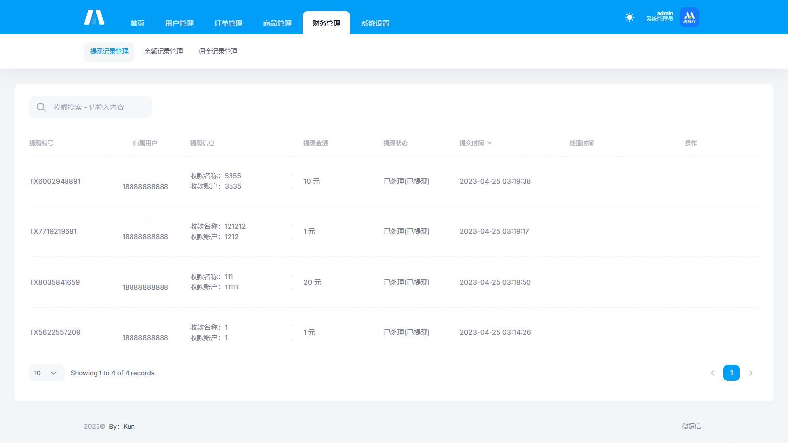Go to next page arrow

751,373
